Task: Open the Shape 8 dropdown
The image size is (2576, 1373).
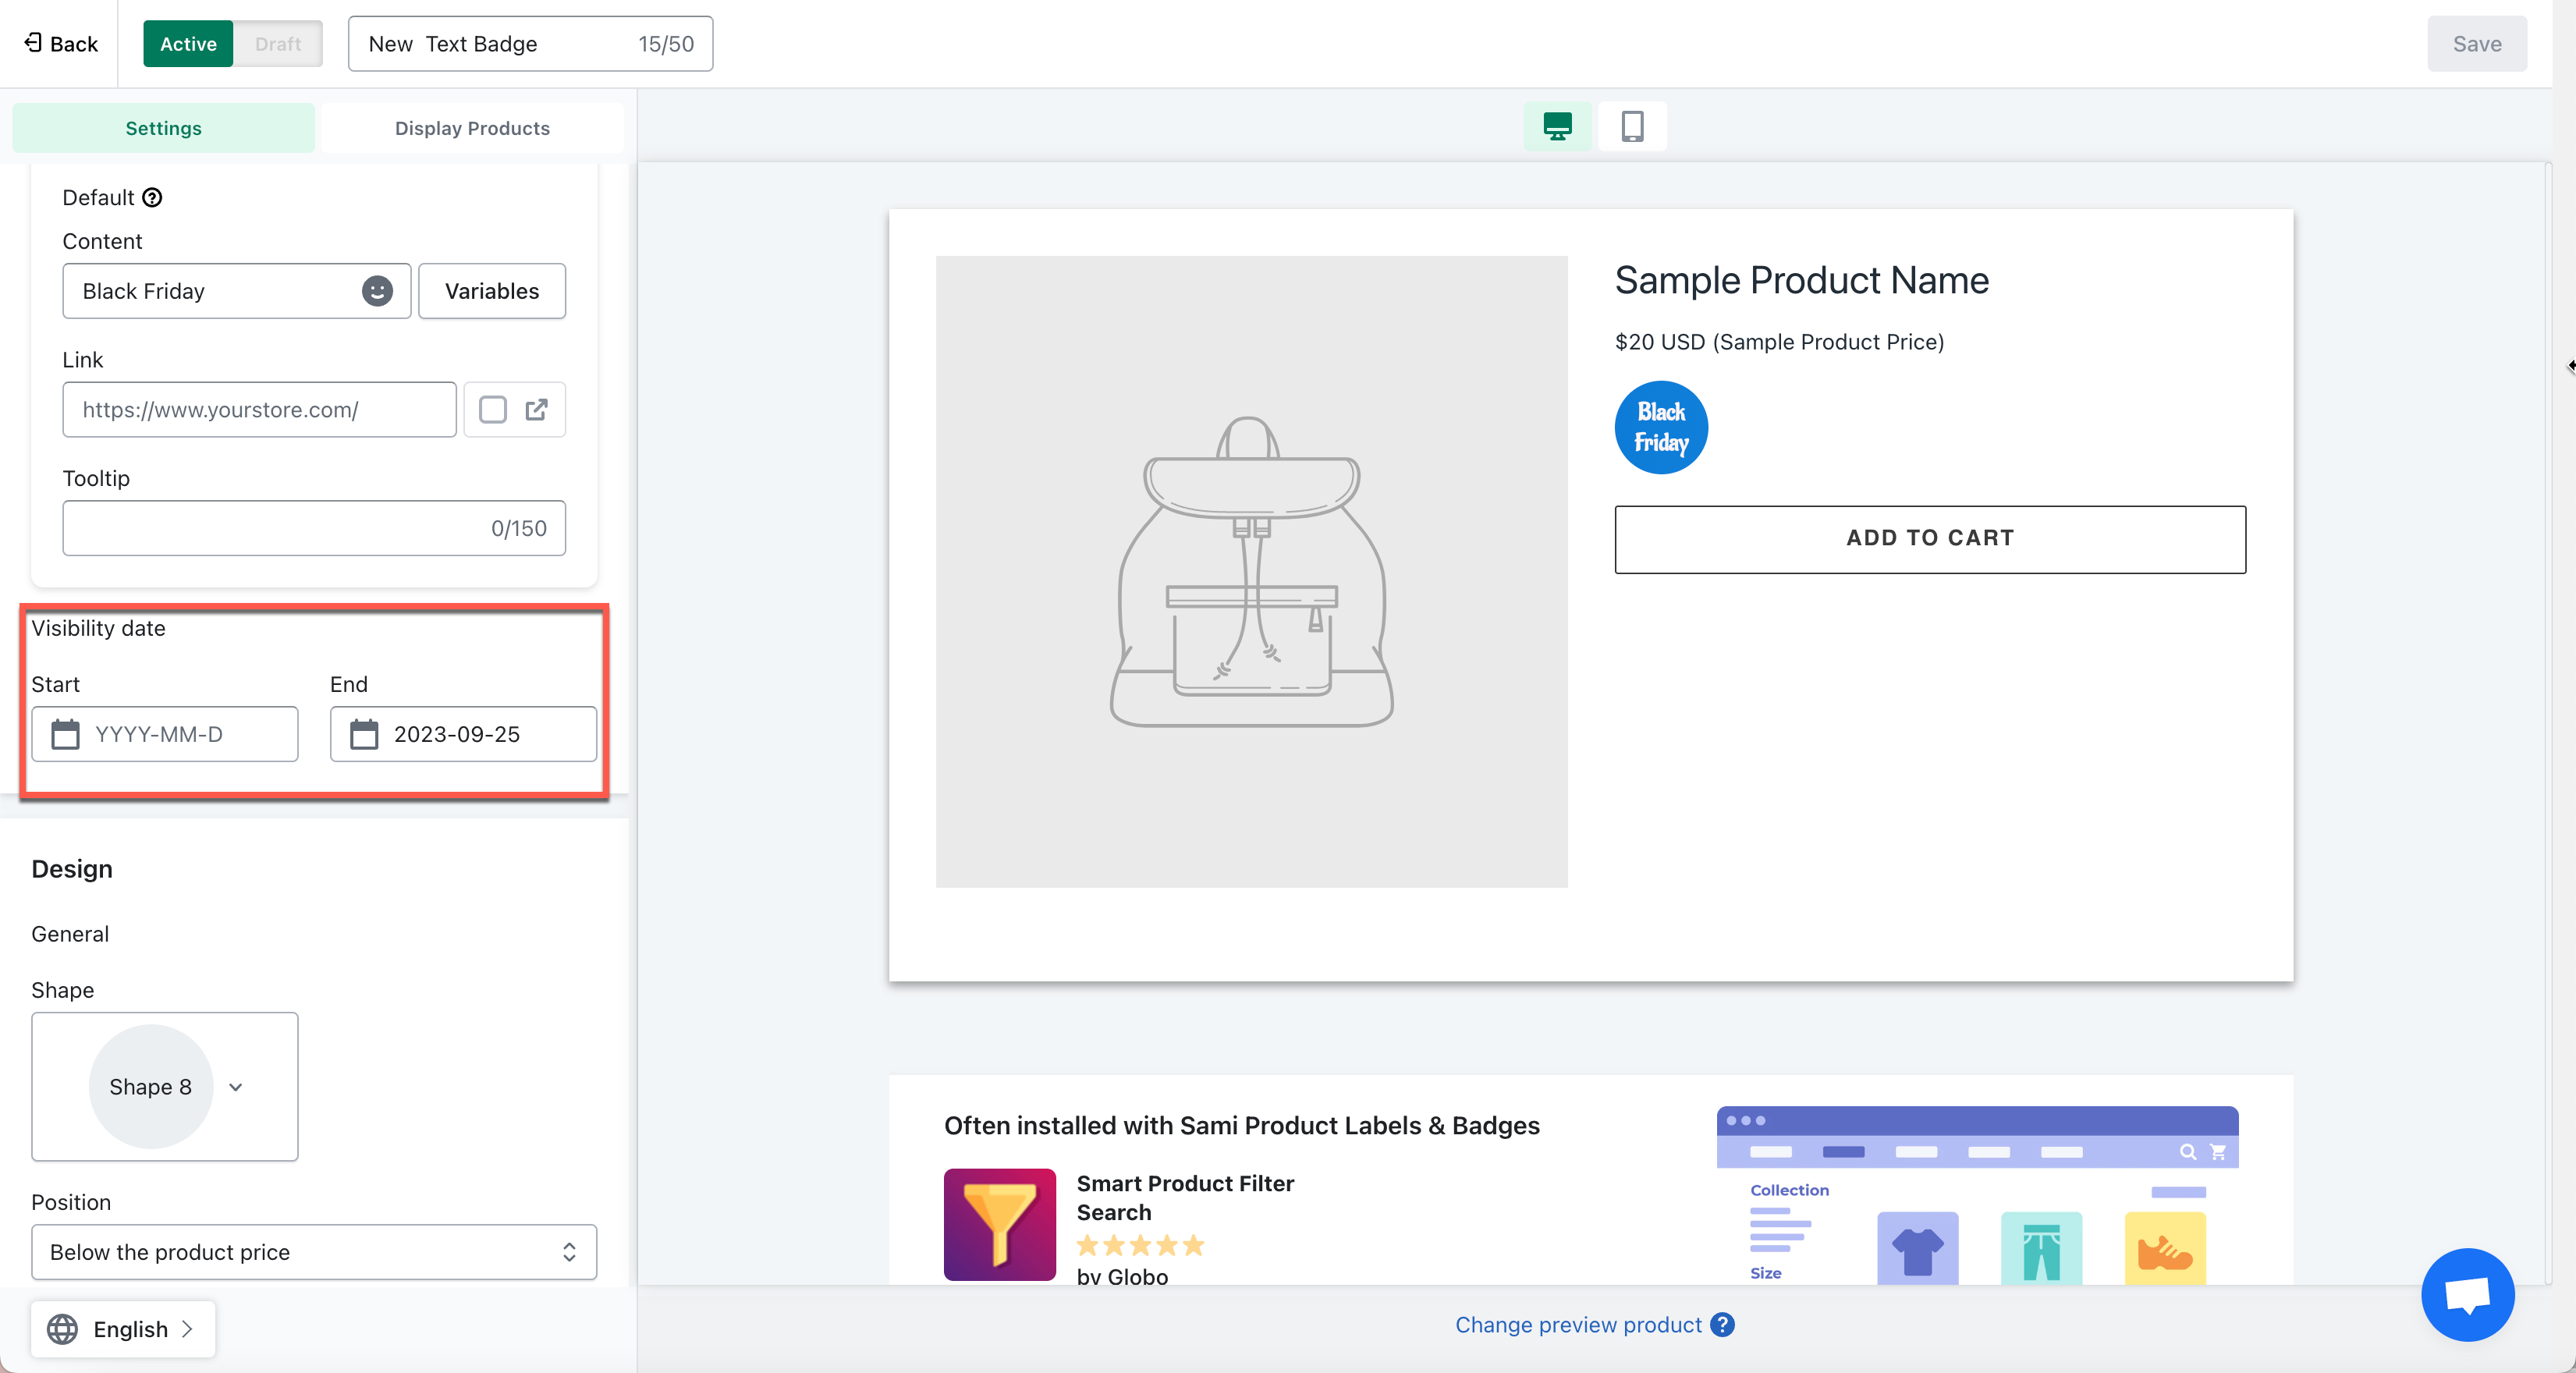Action: pos(165,1087)
